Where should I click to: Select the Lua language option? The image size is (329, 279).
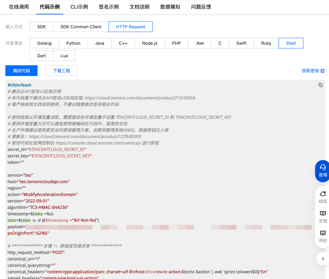[x=64, y=56]
